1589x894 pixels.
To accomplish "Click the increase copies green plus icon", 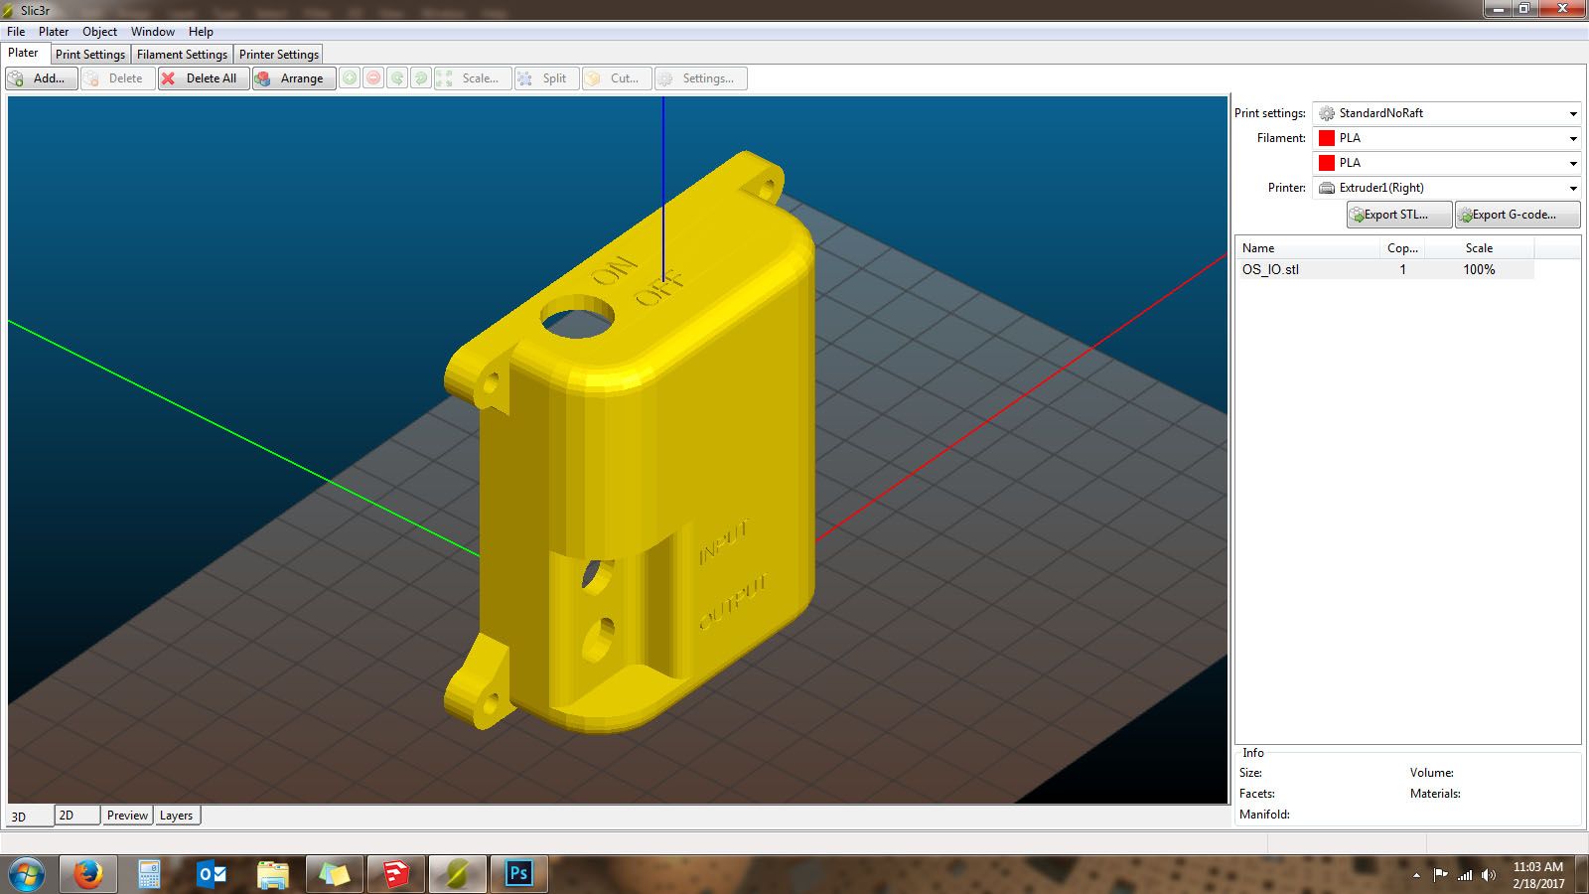I will point(350,77).
